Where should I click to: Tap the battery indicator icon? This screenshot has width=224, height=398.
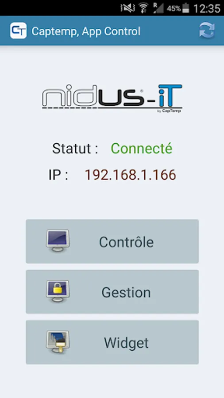186,8
